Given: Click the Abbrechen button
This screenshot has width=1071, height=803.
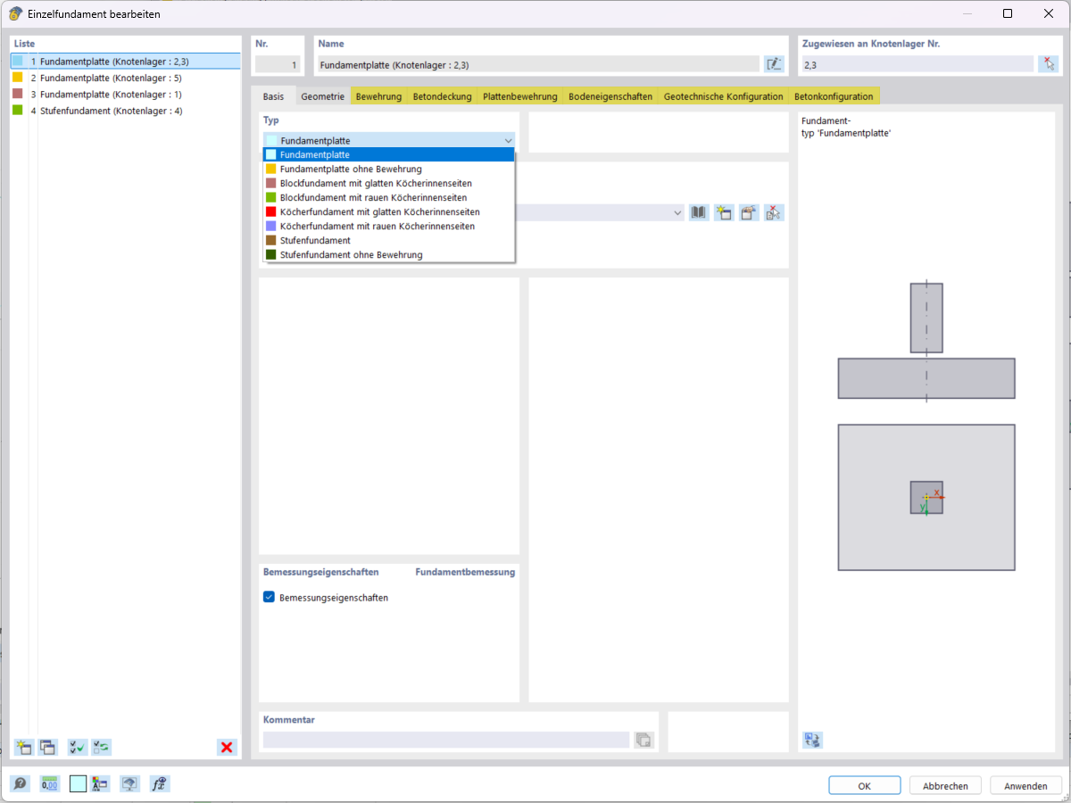Looking at the screenshot, I should pyautogui.click(x=945, y=786).
